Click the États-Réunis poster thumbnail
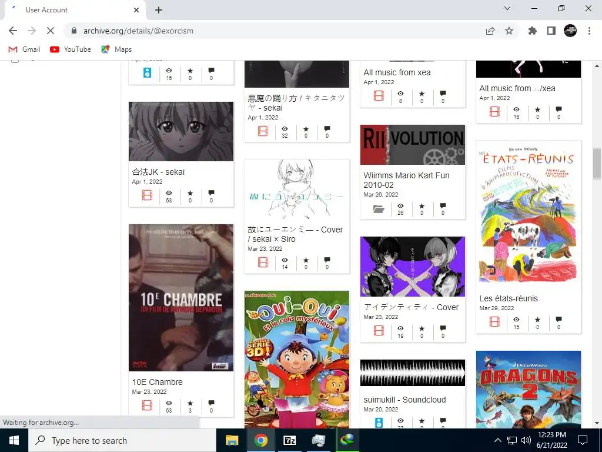Viewport: 602px width, 452px height. pyautogui.click(x=529, y=214)
